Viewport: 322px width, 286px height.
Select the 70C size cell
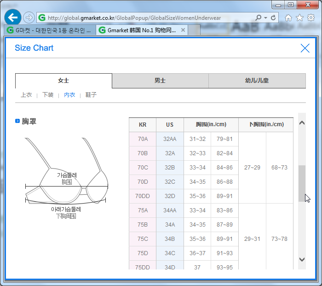pos(143,168)
